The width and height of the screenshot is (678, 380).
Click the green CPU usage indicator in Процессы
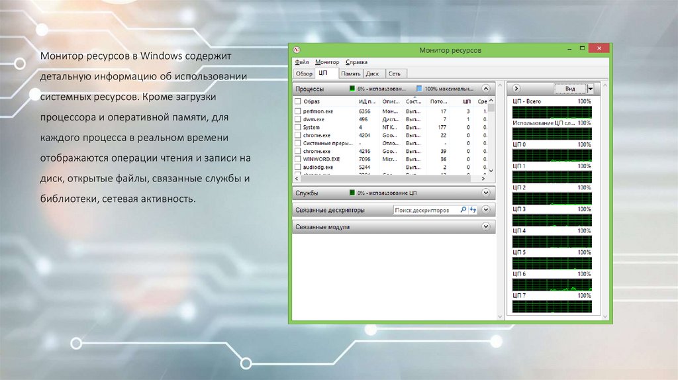click(x=352, y=88)
